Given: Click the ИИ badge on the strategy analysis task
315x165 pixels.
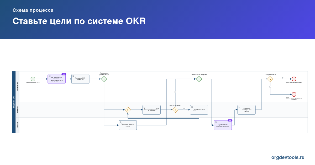Looking at the screenshot, I should click(x=64, y=74).
